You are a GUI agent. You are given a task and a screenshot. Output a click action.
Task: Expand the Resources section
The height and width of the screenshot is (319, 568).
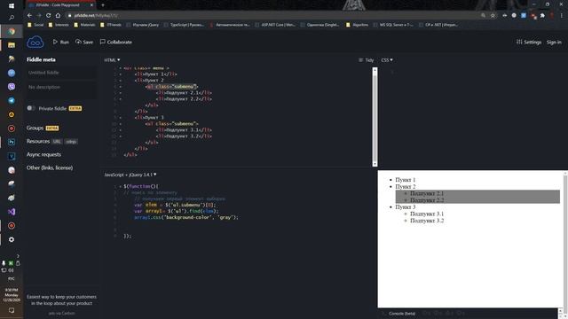click(x=38, y=142)
